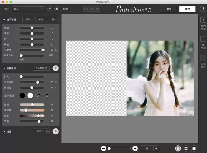Click the zoom percentage field showing 9%
207x153 pixels.
tap(147, 148)
